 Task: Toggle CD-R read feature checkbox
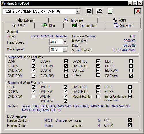pyautogui.click(x=33, y=61)
